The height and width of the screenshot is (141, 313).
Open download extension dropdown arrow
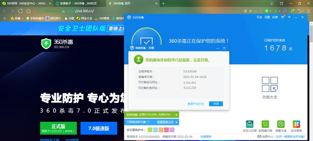pos(280,11)
